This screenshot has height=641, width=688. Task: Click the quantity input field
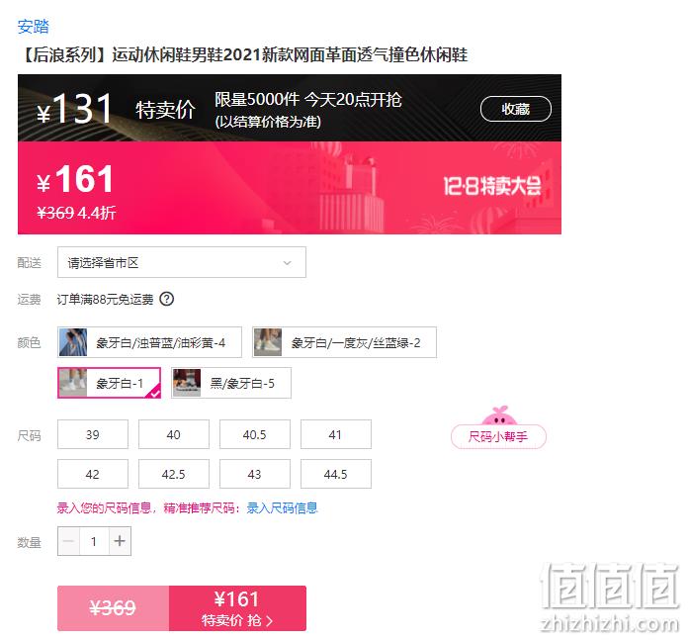pyautogui.click(x=94, y=541)
